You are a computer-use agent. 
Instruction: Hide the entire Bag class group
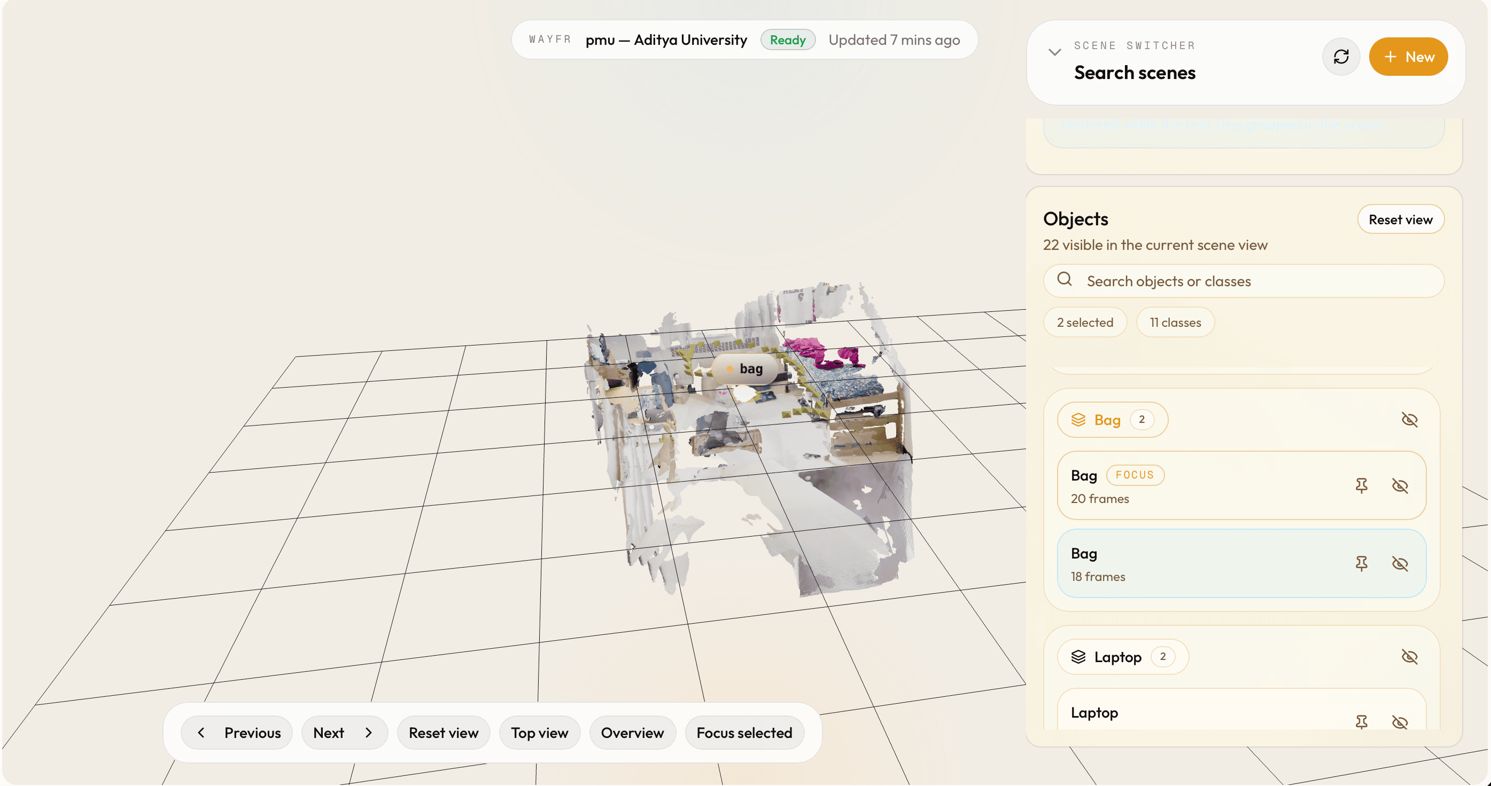pyautogui.click(x=1409, y=420)
